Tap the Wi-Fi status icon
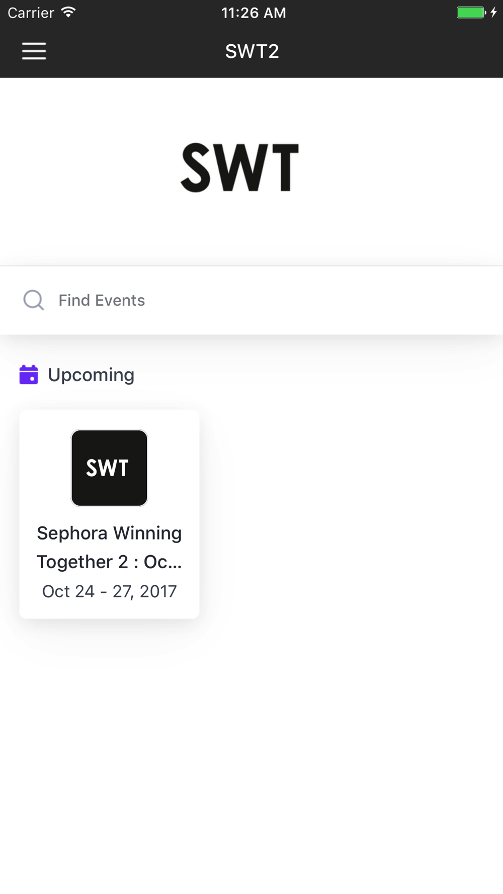This screenshot has width=503, height=894. [68, 12]
